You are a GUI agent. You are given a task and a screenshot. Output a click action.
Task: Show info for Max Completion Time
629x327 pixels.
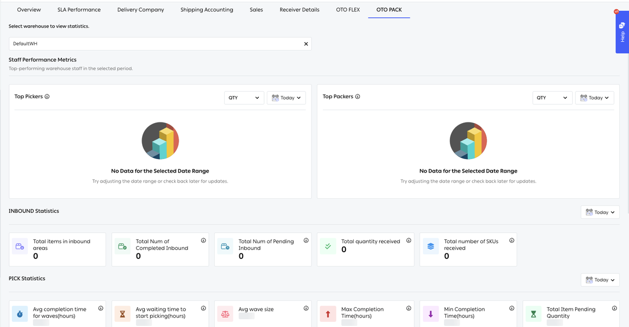coord(409,308)
